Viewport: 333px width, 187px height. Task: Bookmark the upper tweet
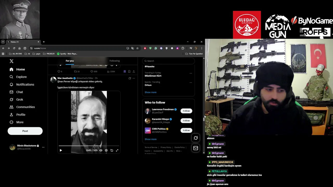pyautogui.click(x=129, y=71)
